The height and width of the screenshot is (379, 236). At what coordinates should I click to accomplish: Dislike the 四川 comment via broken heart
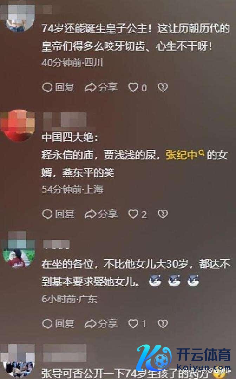point(163,87)
